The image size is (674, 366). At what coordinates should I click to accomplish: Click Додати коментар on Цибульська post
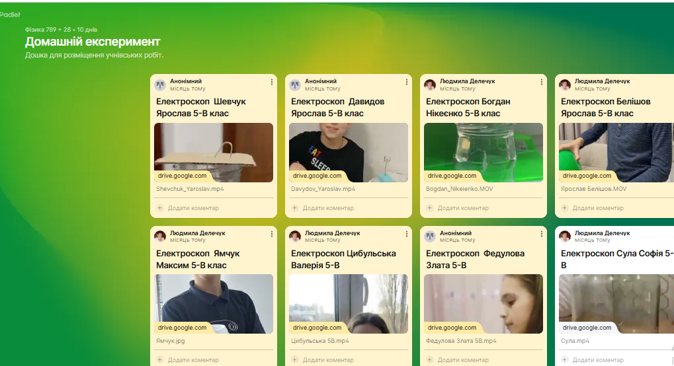click(x=328, y=360)
